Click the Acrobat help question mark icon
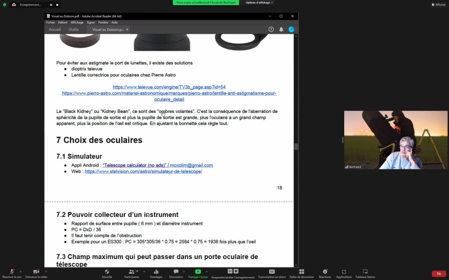Image resolution: width=449 pixels, height=280 pixels. coord(271,29)
